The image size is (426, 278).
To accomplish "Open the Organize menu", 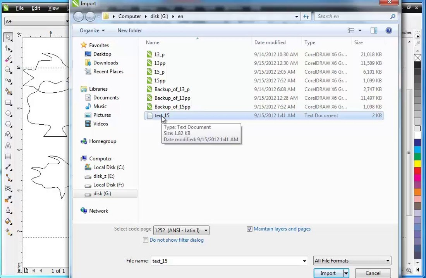I will tap(92, 31).
